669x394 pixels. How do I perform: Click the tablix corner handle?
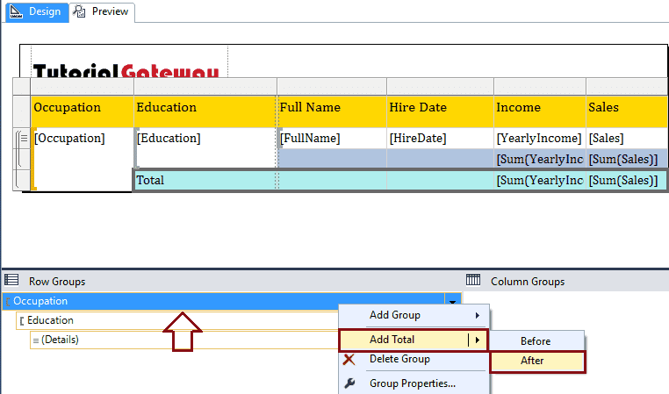21,87
